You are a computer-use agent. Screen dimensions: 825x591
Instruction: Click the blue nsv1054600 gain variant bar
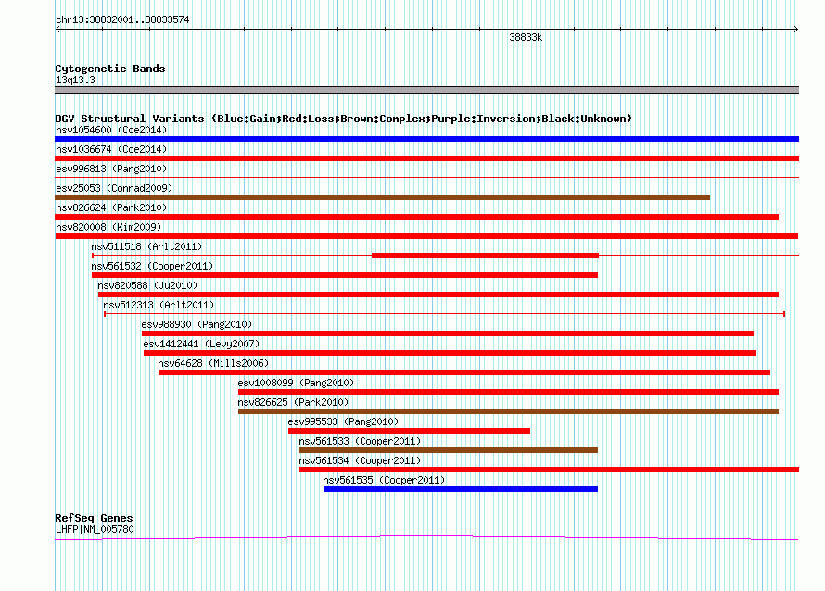[426, 139]
